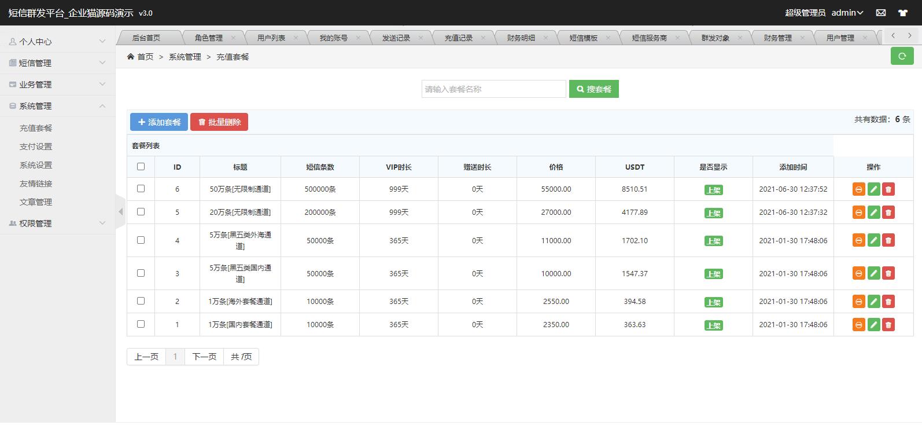The width and height of the screenshot is (922, 425).
Task: Open the mail envelope icon in header
Action: tap(880, 13)
